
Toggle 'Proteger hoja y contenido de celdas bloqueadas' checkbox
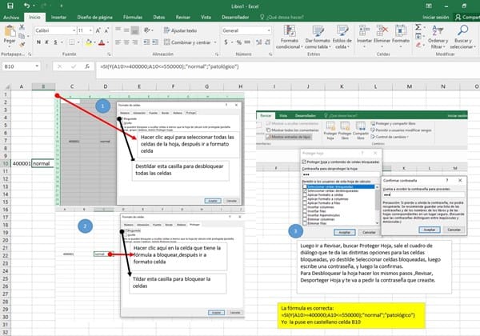[x=303, y=160]
